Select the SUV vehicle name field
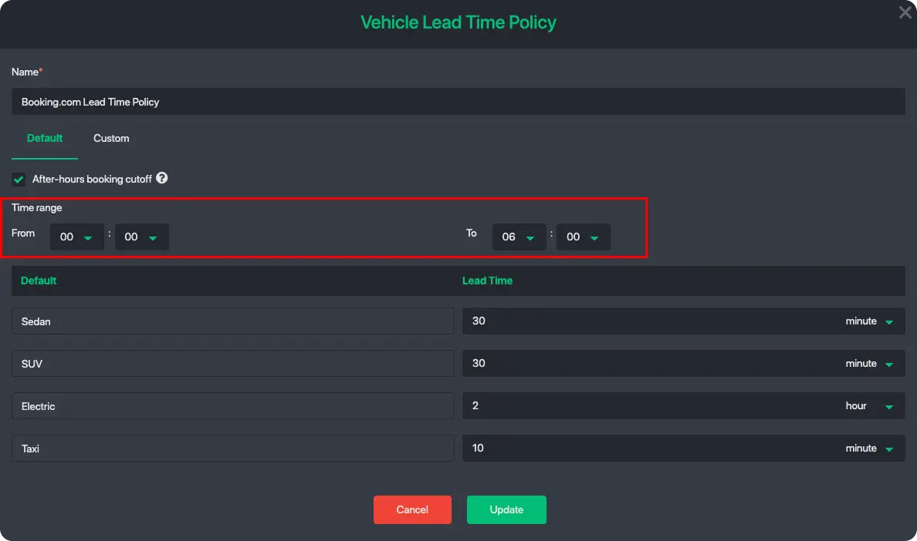The image size is (917, 541). point(232,364)
